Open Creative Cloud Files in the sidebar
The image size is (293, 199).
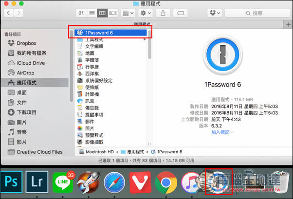pyautogui.click(x=35, y=152)
